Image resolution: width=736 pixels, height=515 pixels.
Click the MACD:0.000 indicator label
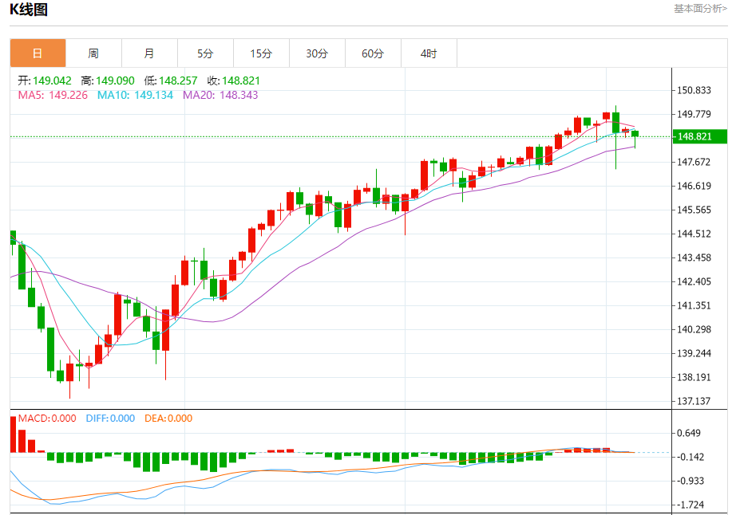[x=47, y=419]
